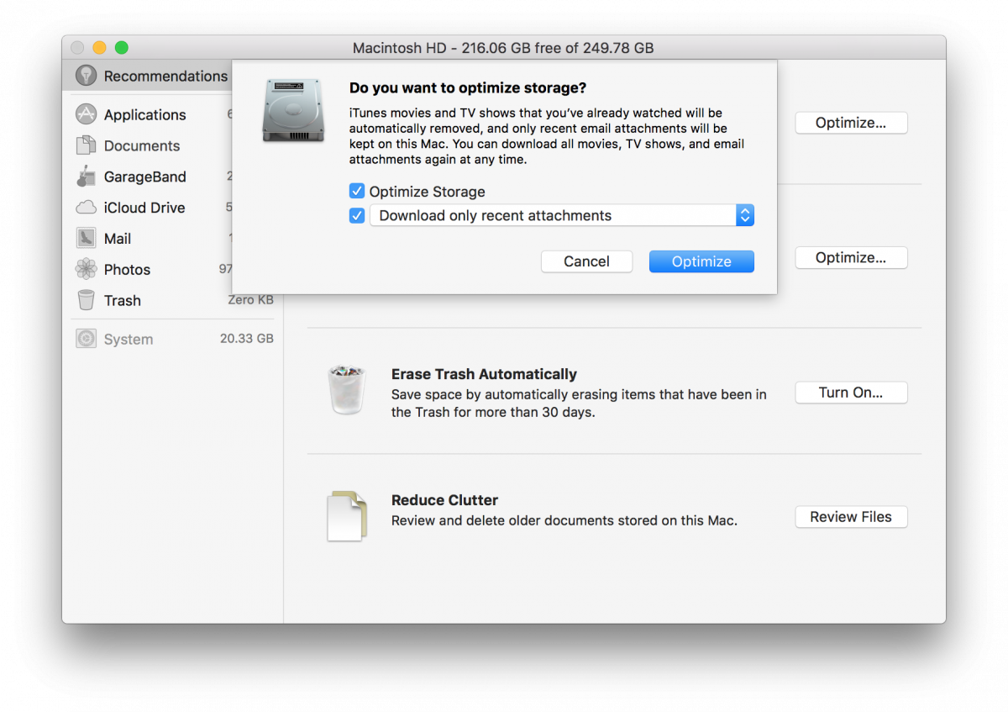Click the System storage icon
This screenshot has height=712, width=1008.
pos(87,338)
